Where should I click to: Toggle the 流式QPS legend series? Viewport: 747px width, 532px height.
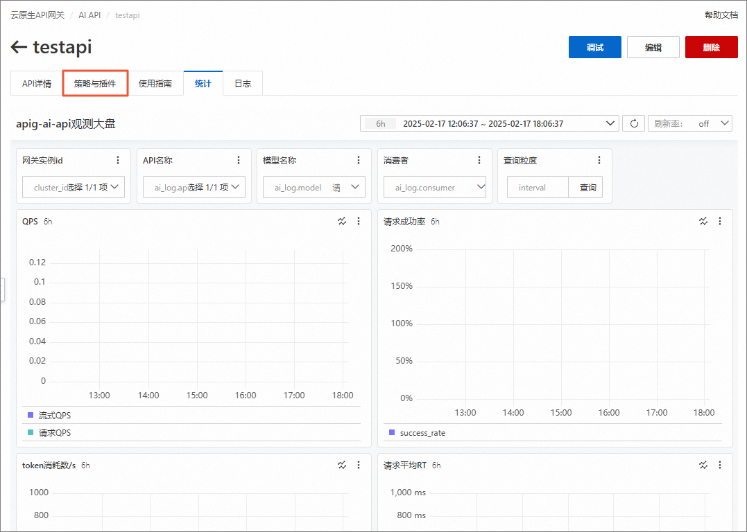(49, 416)
